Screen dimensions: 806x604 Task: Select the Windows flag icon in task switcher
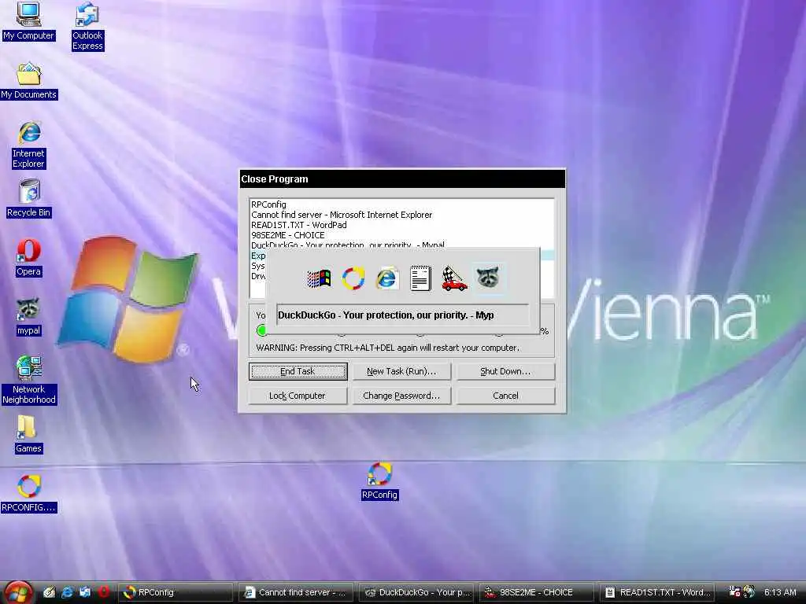point(319,278)
